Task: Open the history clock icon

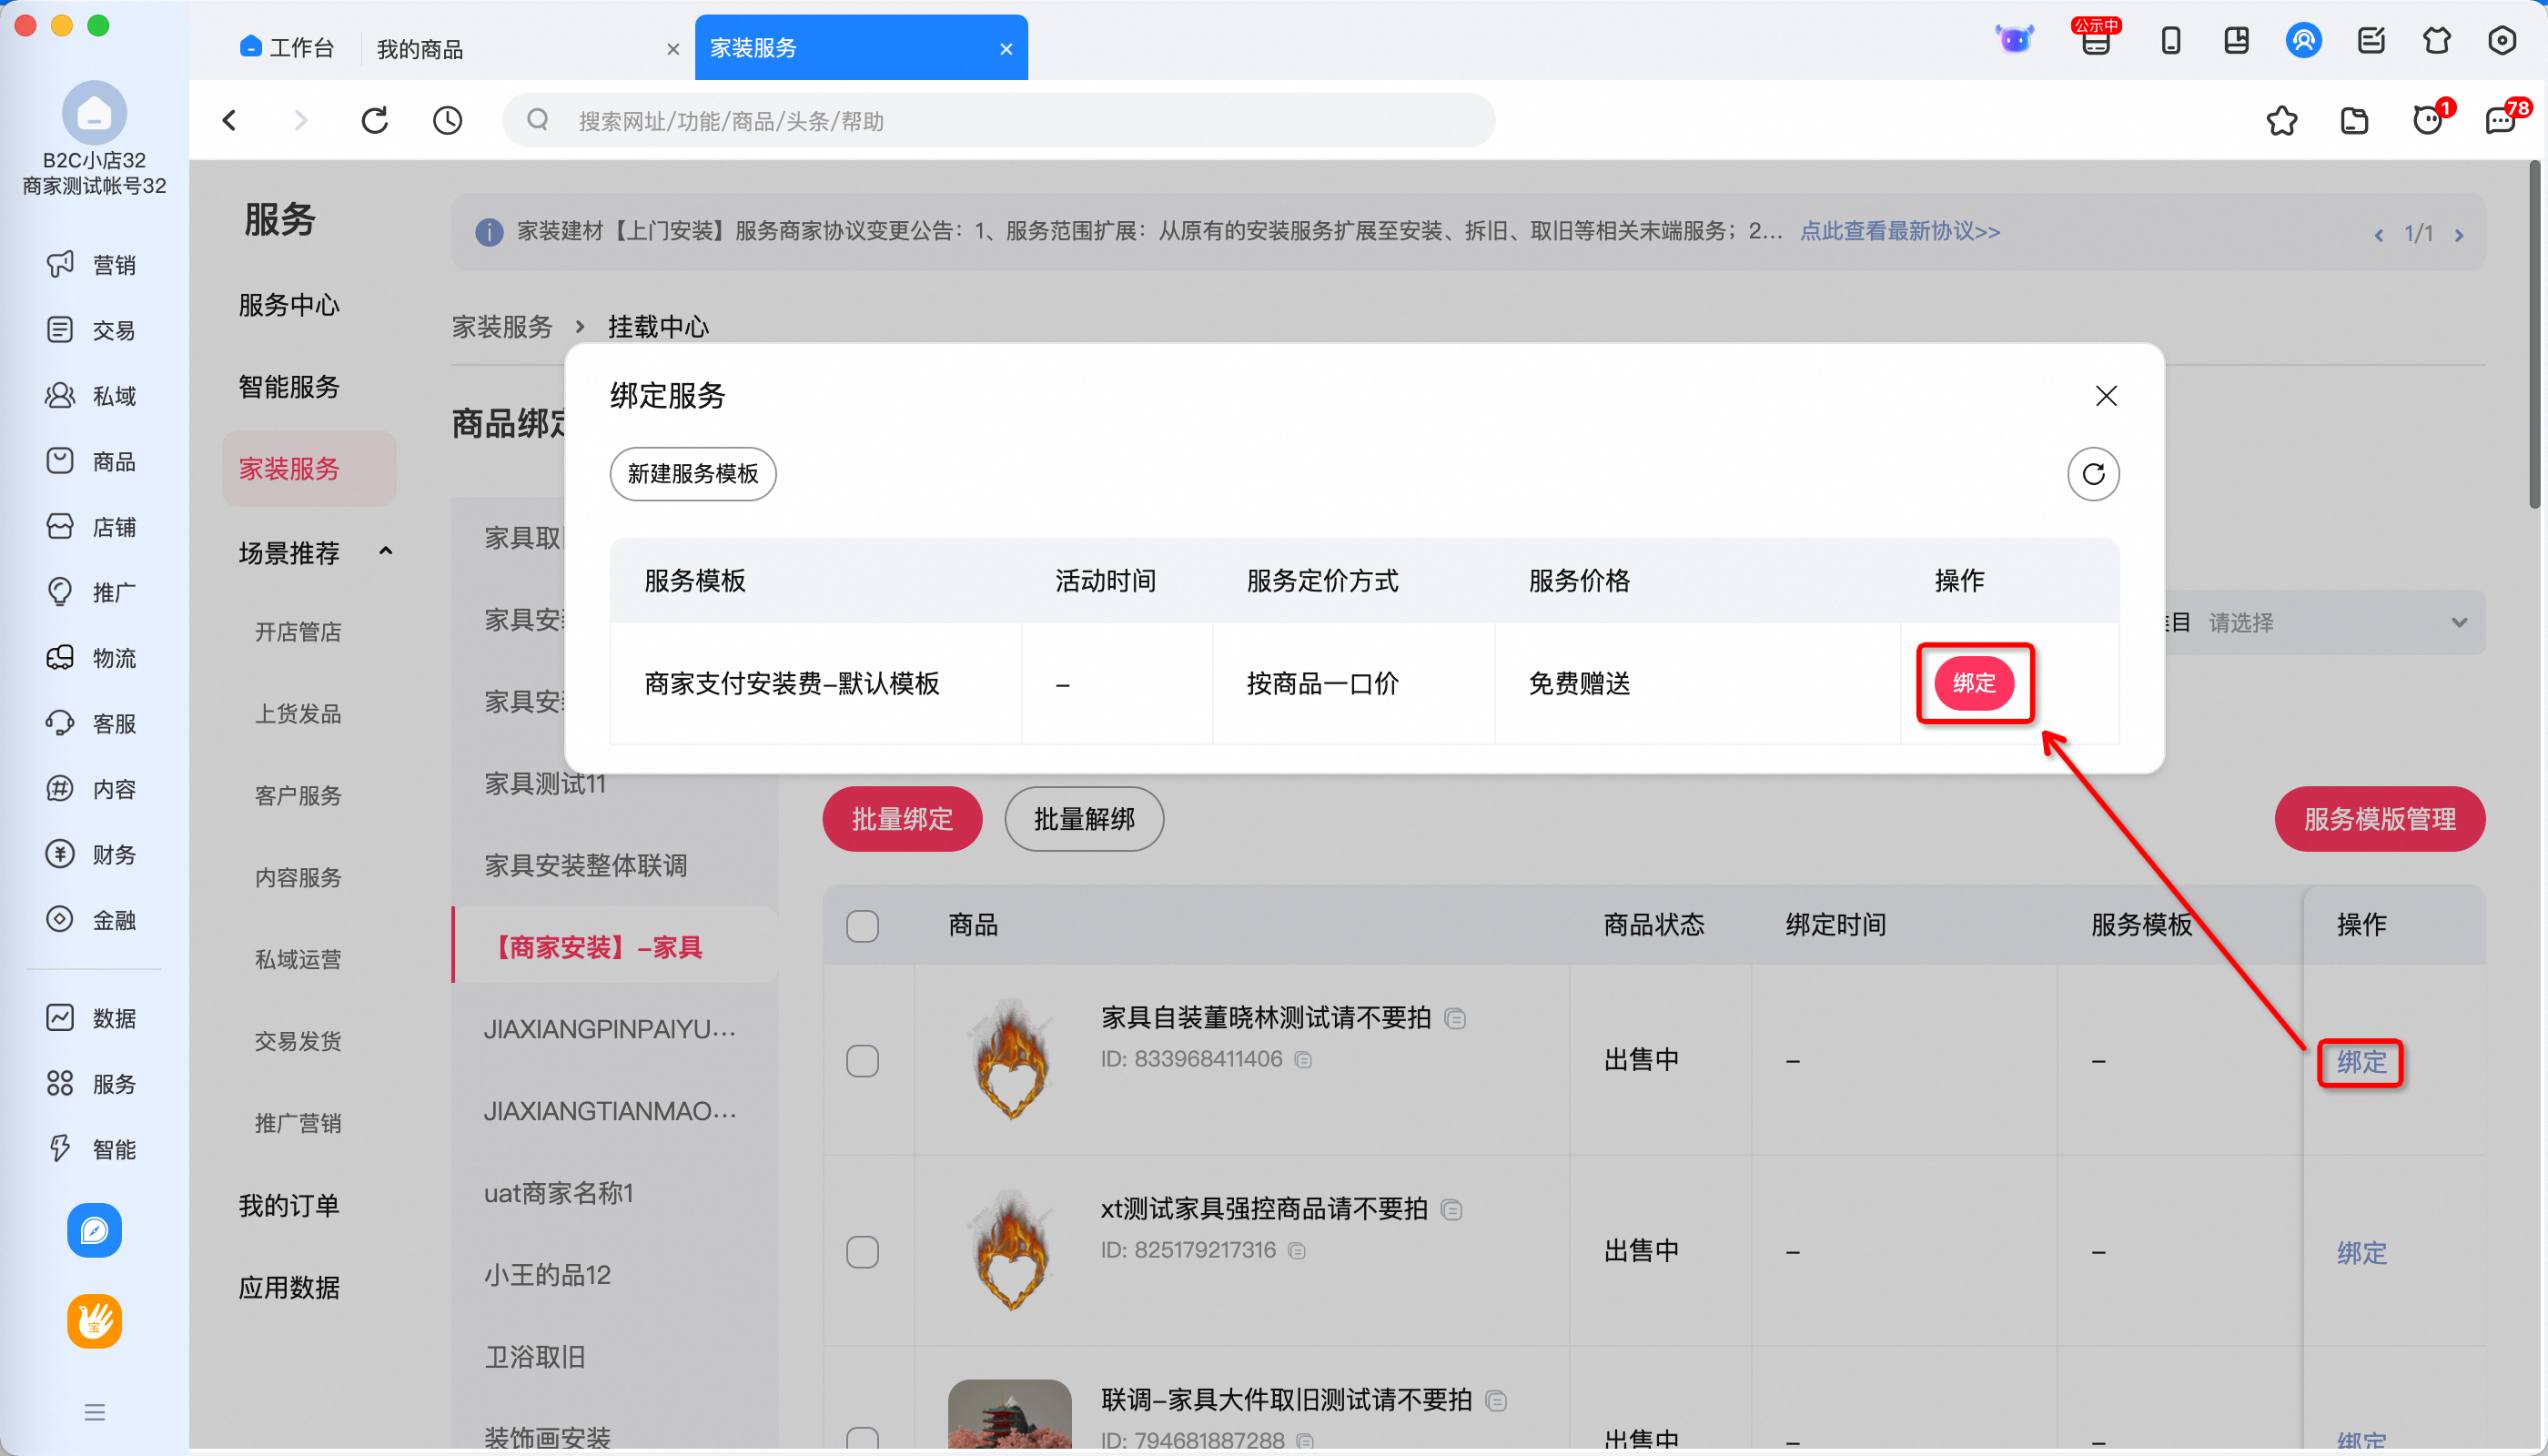Action: (447, 121)
